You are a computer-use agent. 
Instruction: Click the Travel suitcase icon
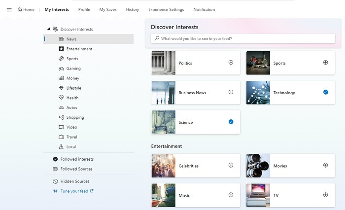pos(61,137)
